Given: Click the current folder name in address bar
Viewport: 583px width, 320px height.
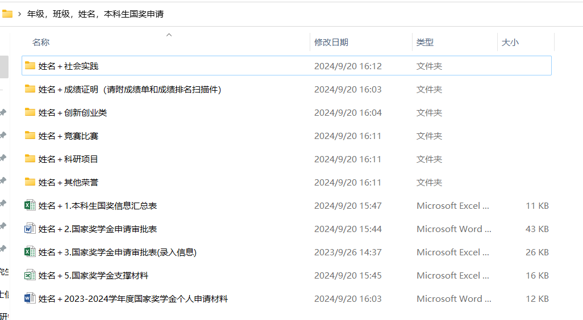Looking at the screenshot, I should click(x=95, y=14).
